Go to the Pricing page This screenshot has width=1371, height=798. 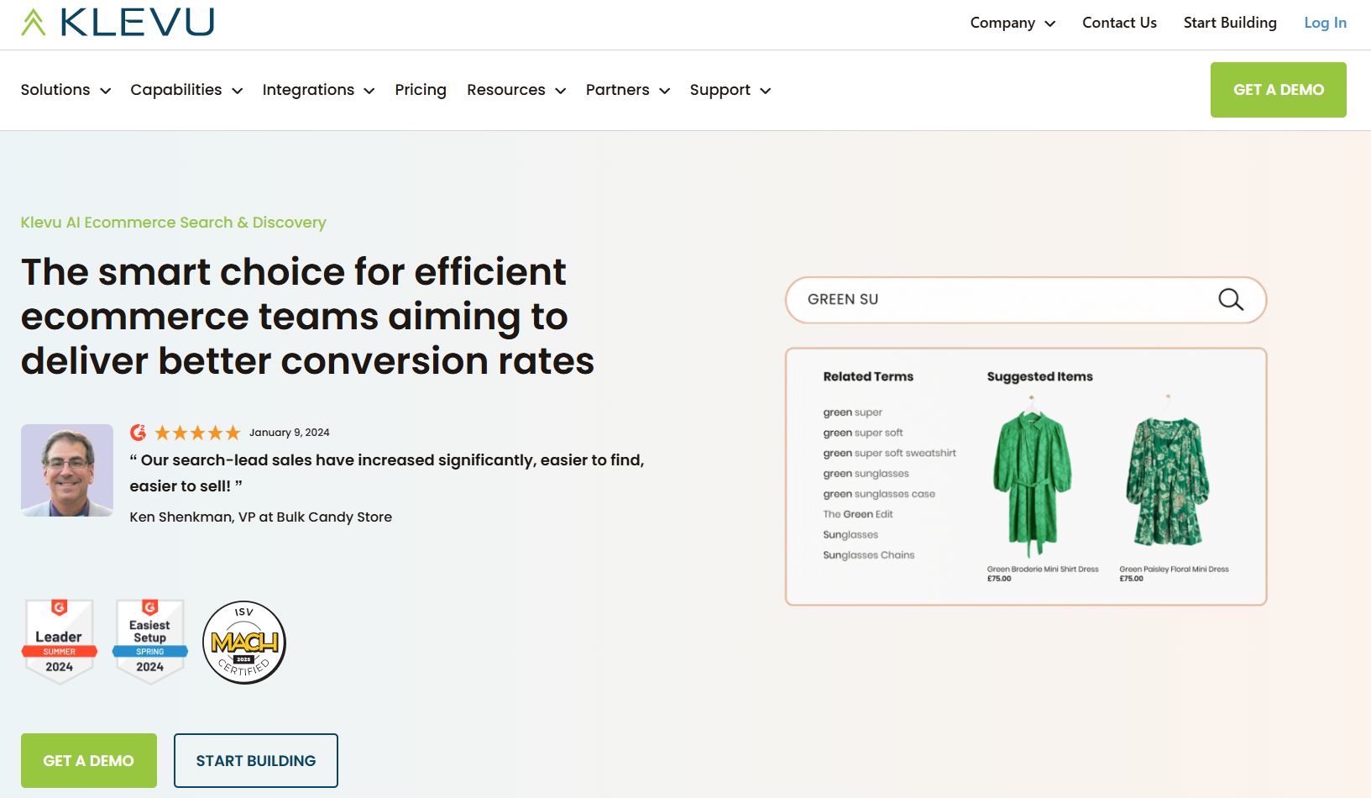pyautogui.click(x=421, y=90)
